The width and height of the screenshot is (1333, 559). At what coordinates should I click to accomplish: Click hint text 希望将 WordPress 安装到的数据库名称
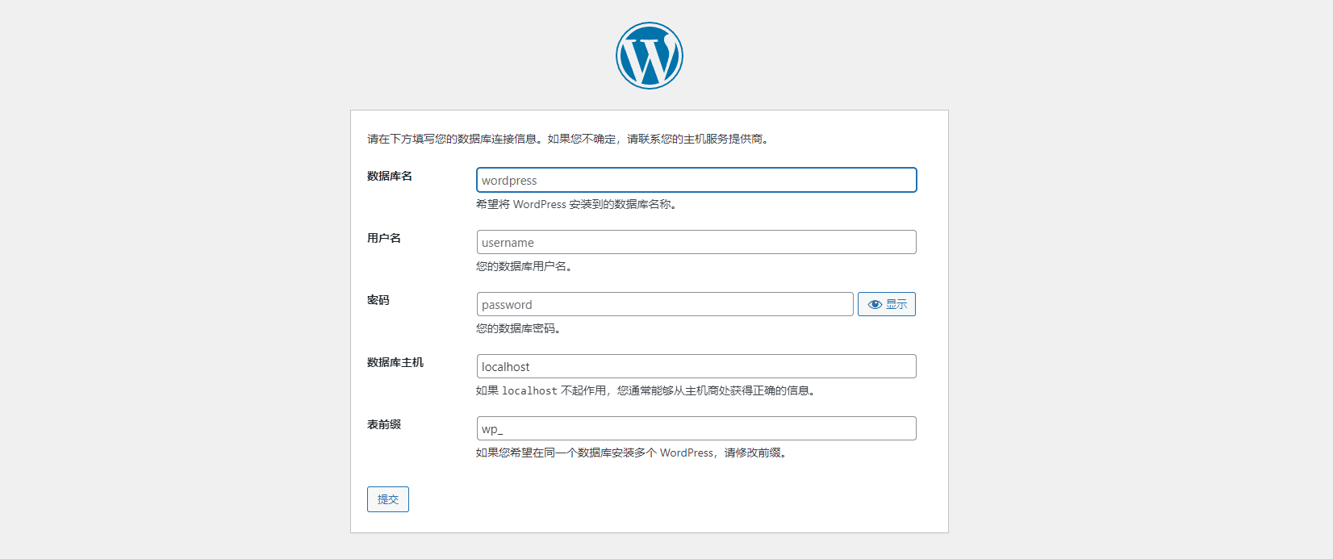click(x=576, y=204)
